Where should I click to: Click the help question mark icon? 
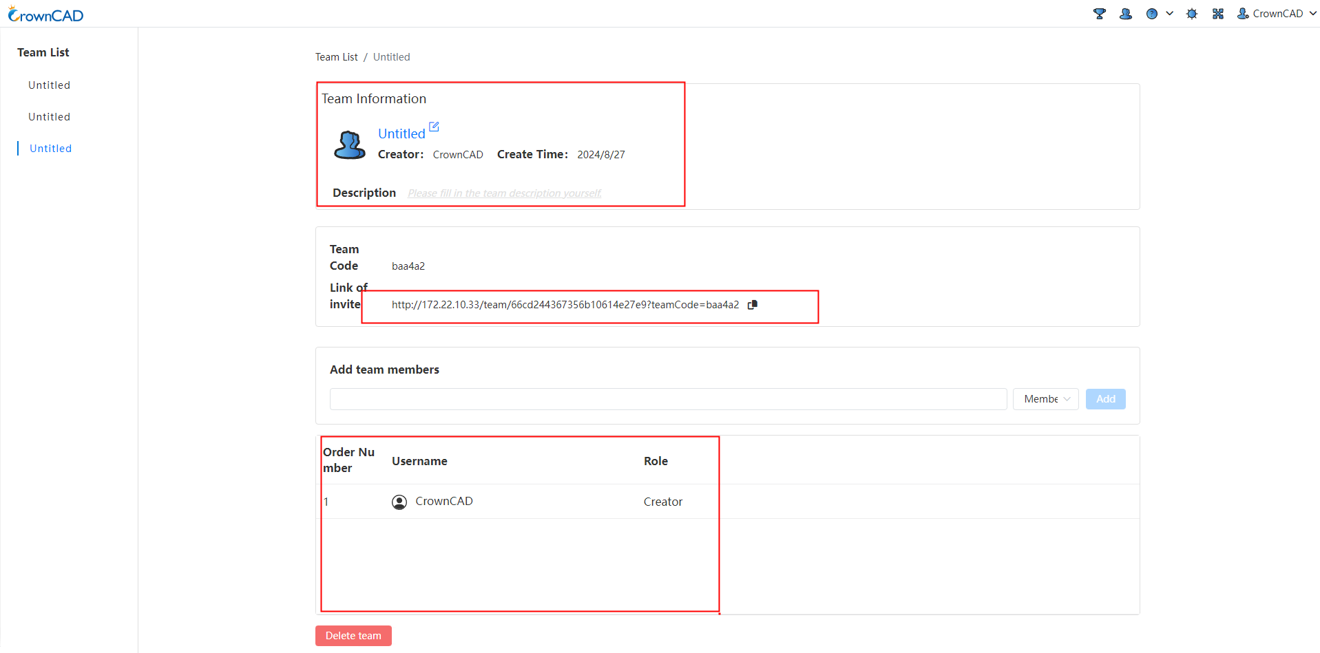[x=1152, y=14]
